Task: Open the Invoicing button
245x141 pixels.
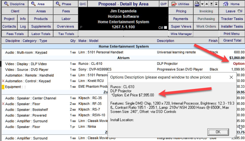Action: pyautogui.click(x=206, y=11)
